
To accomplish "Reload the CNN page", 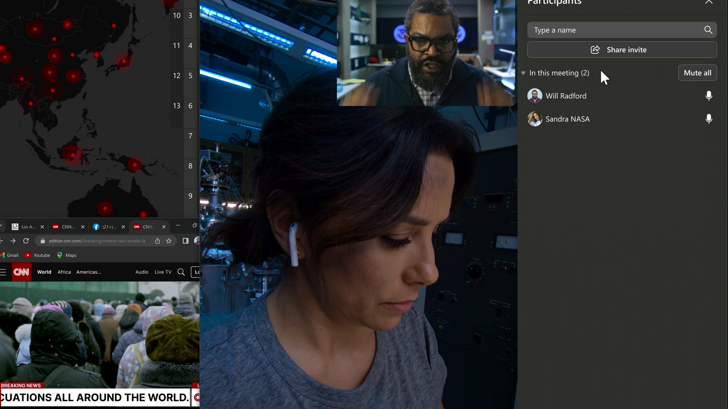I will coord(26,241).
